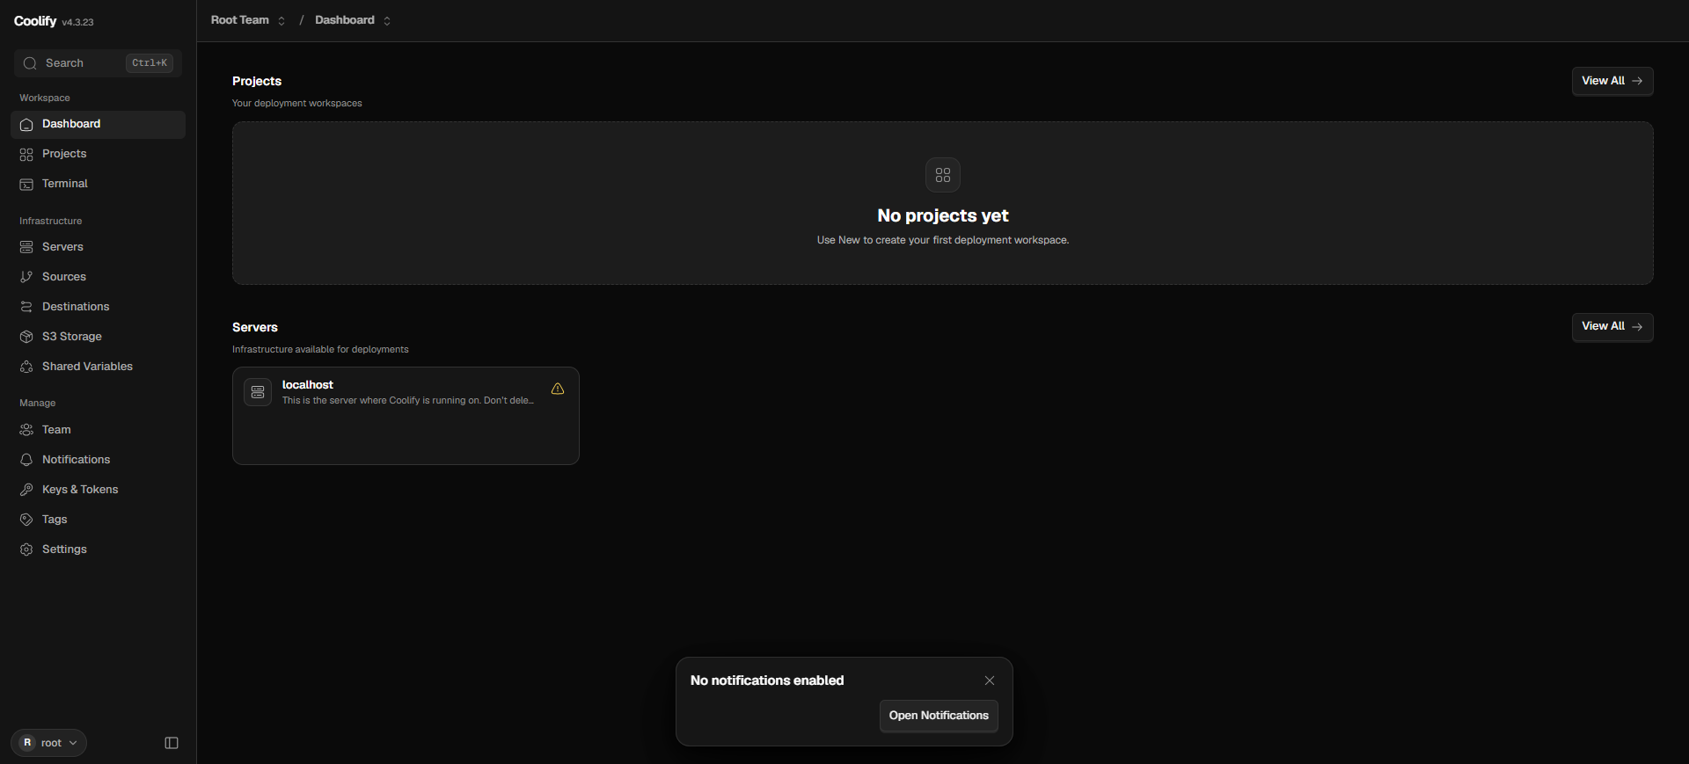This screenshot has height=764, width=1689.
Task: Click the Destinations icon in sidebar
Action: pyautogui.click(x=26, y=308)
